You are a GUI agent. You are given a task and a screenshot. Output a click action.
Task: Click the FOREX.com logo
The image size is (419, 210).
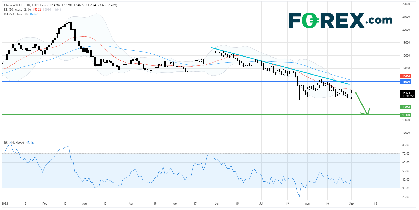click(x=340, y=20)
